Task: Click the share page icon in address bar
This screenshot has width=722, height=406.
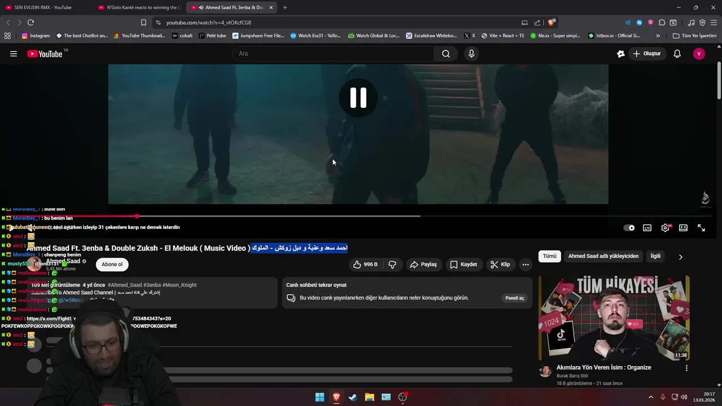Action: pos(538,23)
